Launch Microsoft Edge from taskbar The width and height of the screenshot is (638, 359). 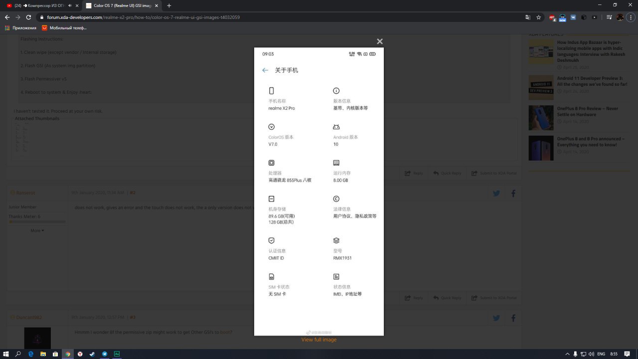click(31, 354)
